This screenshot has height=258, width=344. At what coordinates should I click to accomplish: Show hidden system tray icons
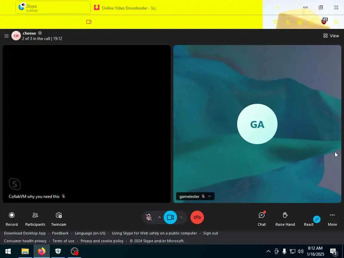(x=268, y=251)
